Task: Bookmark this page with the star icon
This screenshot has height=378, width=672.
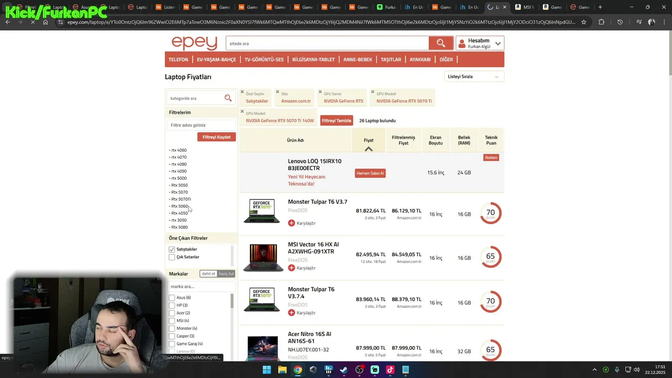Action: point(584,22)
